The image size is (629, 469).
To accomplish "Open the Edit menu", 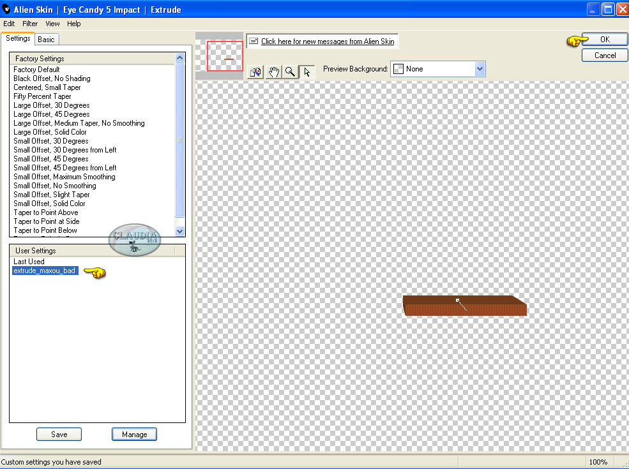I will (9, 24).
